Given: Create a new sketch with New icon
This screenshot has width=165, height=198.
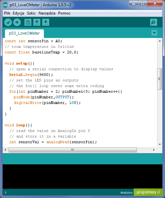Looking at the screenshot, I should click(28, 22).
